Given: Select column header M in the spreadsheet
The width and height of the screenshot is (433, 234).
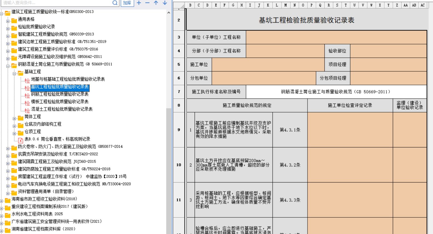Looking at the screenshot, I should pyautogui.click(x=285, y=5).
